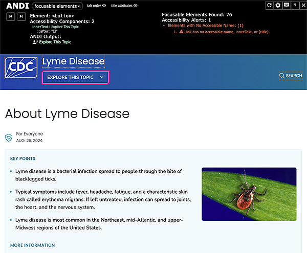Click ANDI next element button
This screenshot has height=253, width=307.
point(21,16)
